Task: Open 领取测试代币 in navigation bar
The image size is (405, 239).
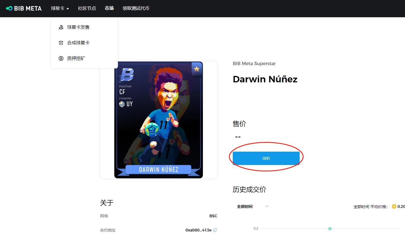Action: pos(136,8)
